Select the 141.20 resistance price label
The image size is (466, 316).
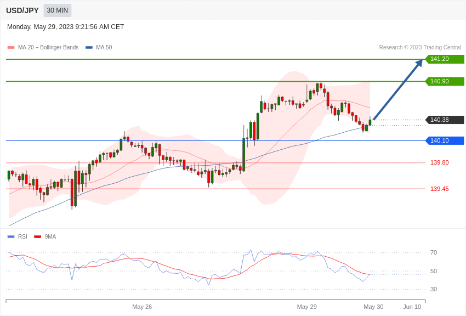pyautogui.click(x=445, y=59)
